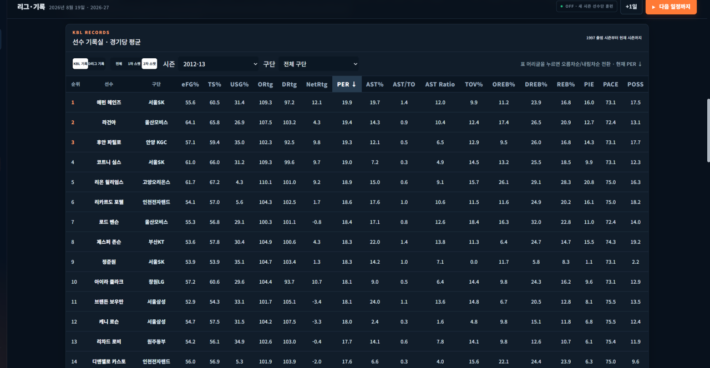
Task: Select player 코트니 심스 in the table
Action: [x=109, y=162]
